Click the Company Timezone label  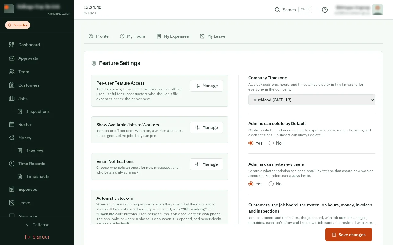click(268, 78)
